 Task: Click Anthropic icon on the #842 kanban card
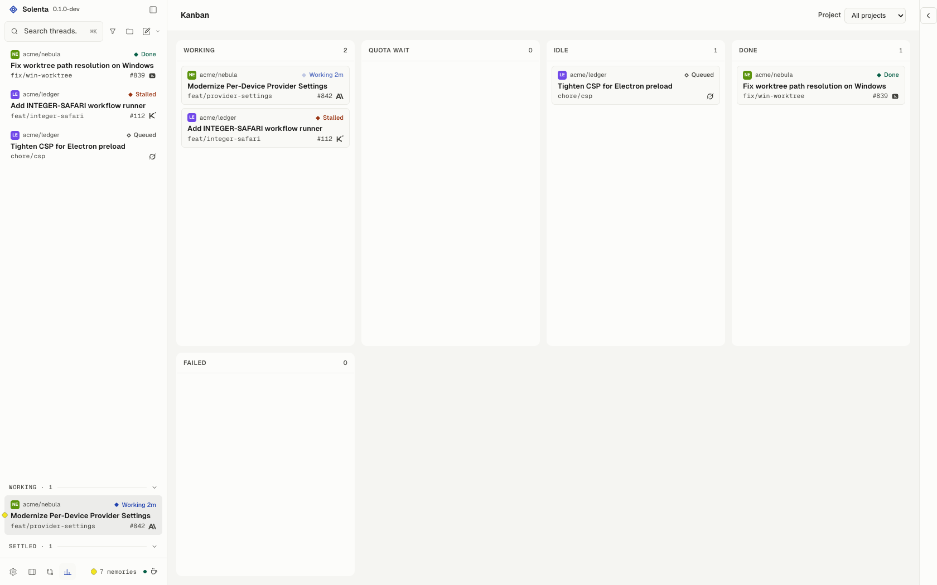(x=340, y=96)
